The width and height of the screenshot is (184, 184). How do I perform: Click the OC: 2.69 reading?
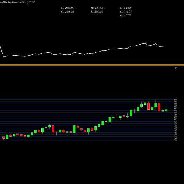click(126, 8)
